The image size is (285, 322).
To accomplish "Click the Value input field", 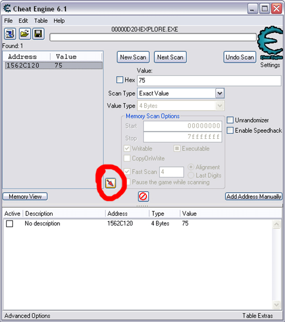I will pos(209,80).
